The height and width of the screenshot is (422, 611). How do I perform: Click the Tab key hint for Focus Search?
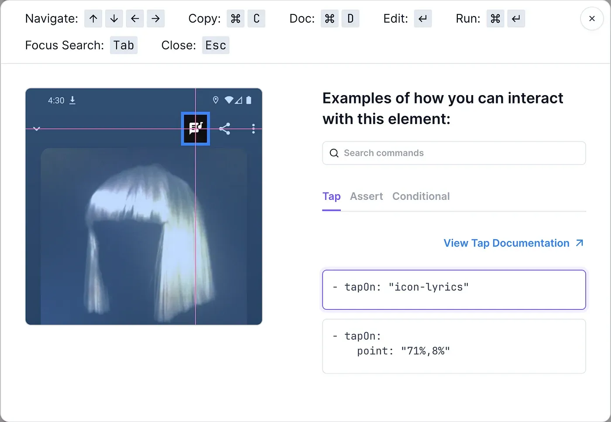(124, 45)
